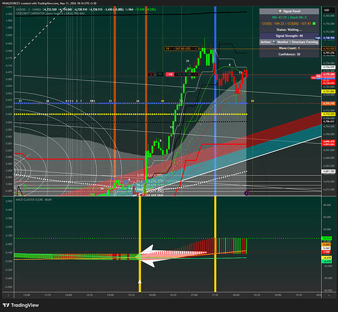Click the 17:30 time label on the time axis
Viewport: 338px width, 312px height.
[215, 295]
